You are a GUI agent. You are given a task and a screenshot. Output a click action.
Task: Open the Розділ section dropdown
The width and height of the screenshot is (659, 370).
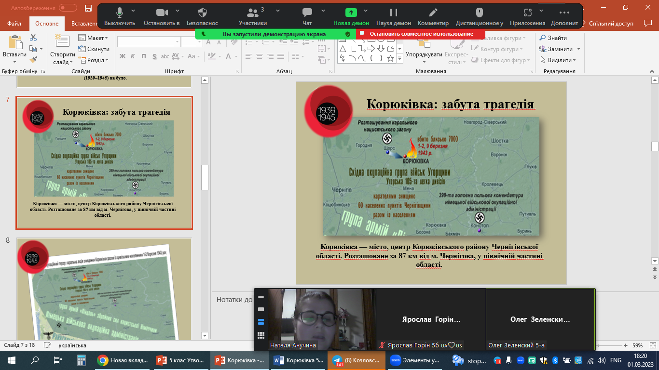[x=97, y=60]
